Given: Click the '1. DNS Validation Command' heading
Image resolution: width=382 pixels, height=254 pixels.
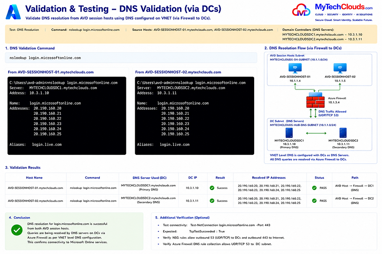Looking at the screenshot, I should coord(30,48).
